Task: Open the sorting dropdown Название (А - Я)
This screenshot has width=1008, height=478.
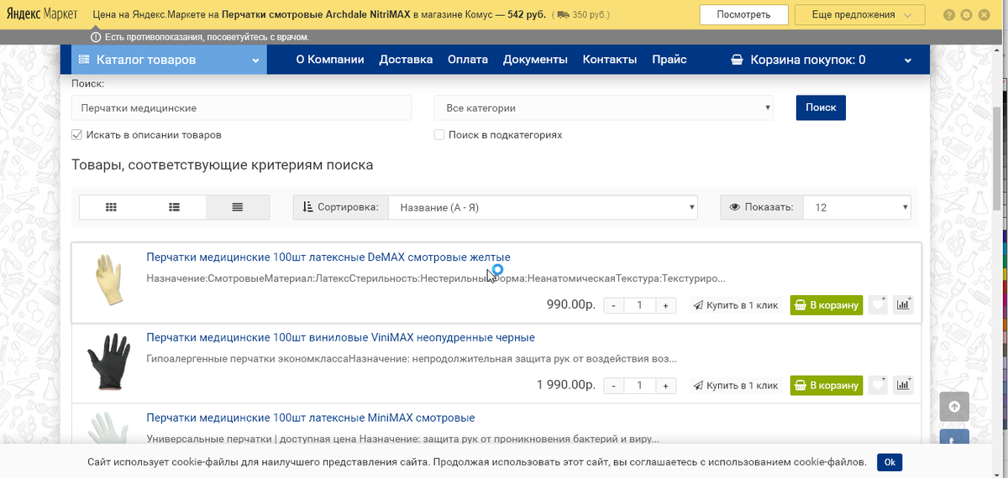Action: (543, 207)
